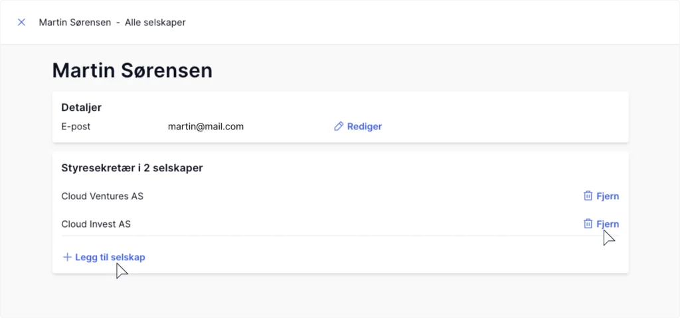
Task: Close the Martin Sørensen detail page
Action: coord(21,22)
